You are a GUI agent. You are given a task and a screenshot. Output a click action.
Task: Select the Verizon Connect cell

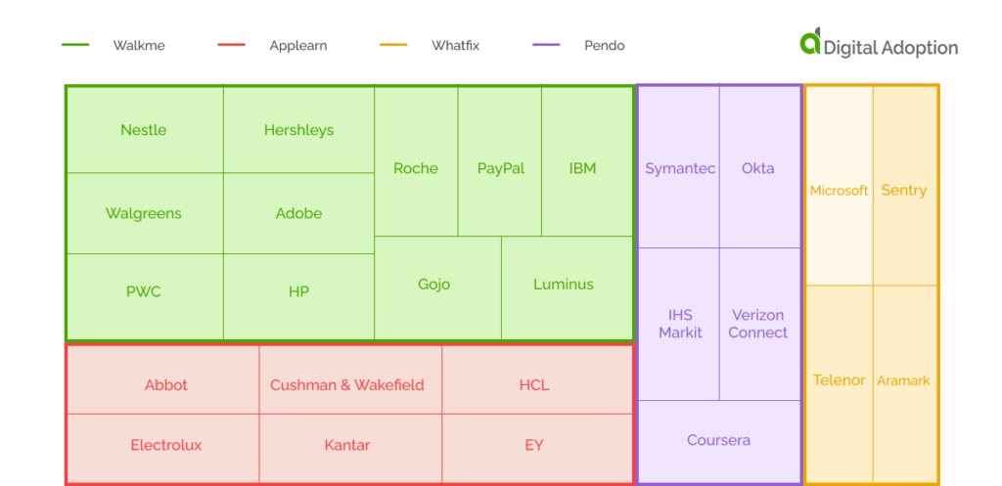tap(758, 324)
